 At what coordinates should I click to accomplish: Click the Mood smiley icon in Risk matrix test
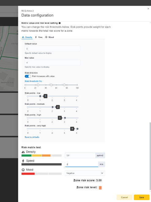pyautogui.click(x=23, y=170)
